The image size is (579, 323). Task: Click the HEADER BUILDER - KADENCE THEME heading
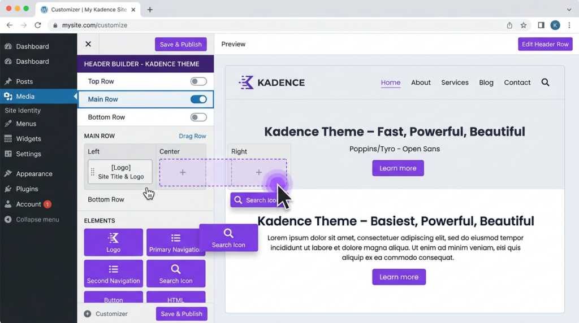pos(141,64)
